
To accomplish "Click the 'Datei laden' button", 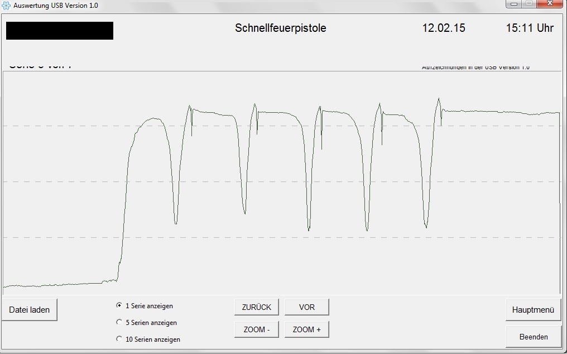I will (x=29, y=310).
